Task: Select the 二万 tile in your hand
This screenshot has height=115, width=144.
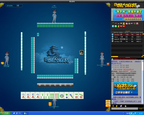Action: pos(23,95)
